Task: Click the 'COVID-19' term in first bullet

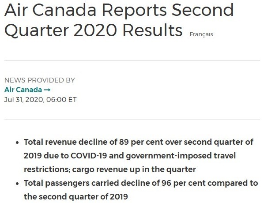Action: click(89, 155)
